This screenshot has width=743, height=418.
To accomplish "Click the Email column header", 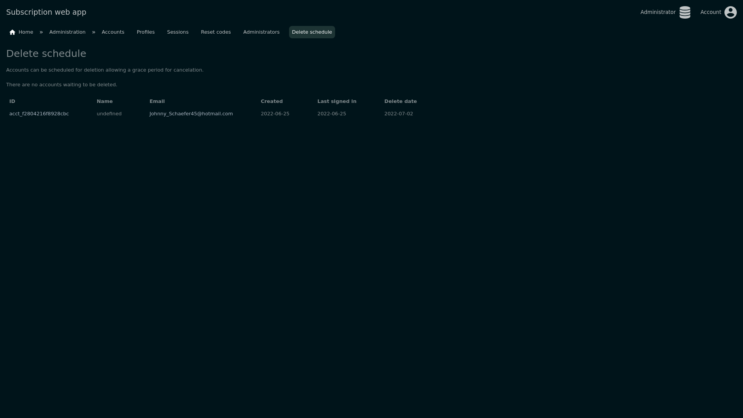I will tap(157, 101).
